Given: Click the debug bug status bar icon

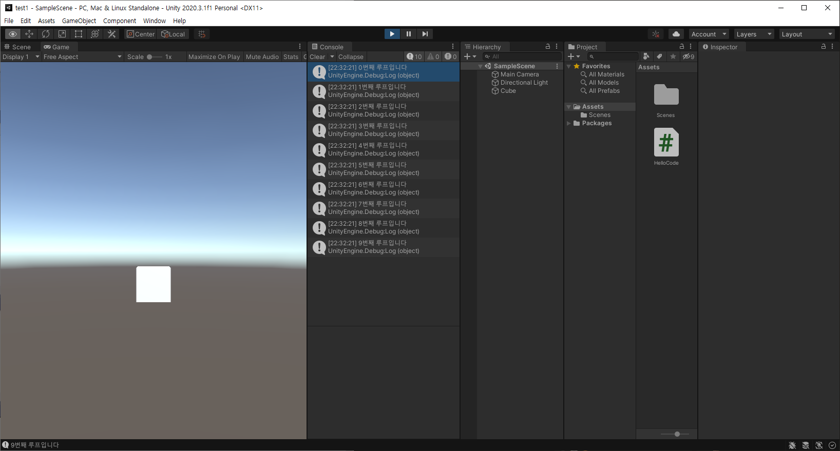Looking at the screenshot, I should pos(792,445).
